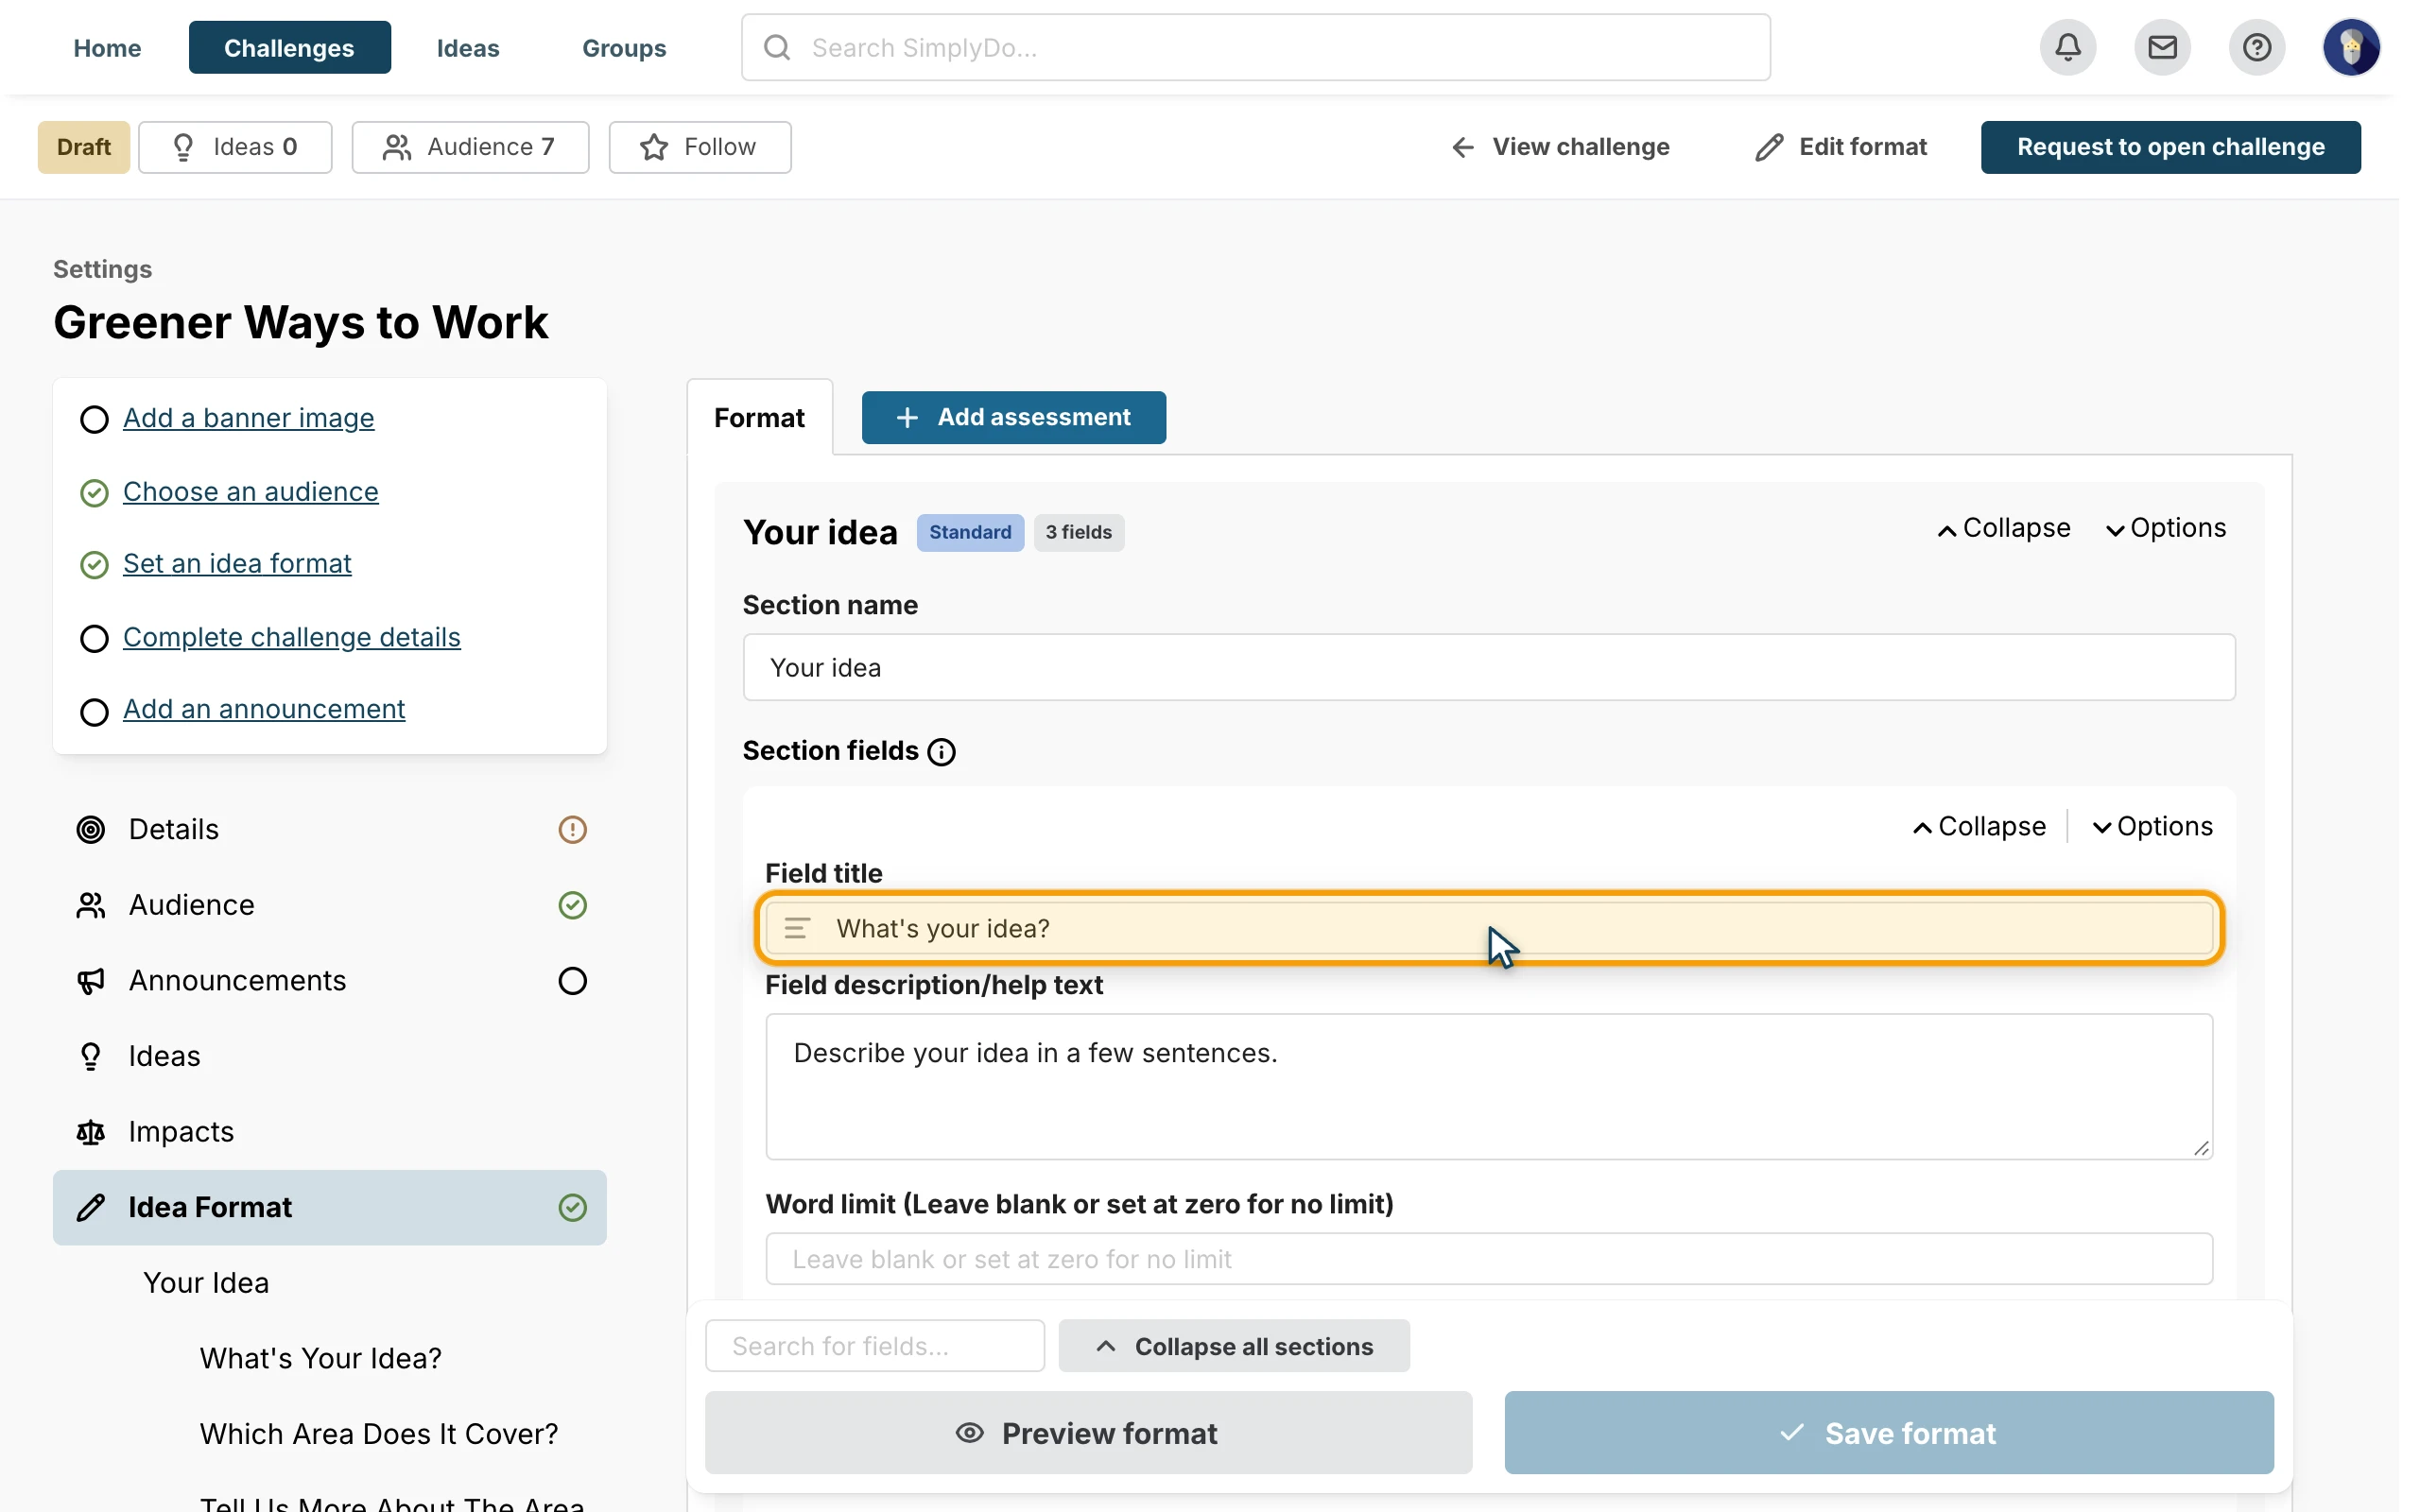Click the drag handle icon in Field title

797,929
